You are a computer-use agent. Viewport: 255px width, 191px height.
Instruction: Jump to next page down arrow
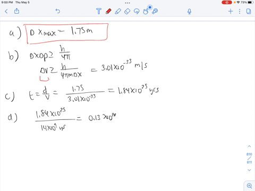click(x=249, y=170)
